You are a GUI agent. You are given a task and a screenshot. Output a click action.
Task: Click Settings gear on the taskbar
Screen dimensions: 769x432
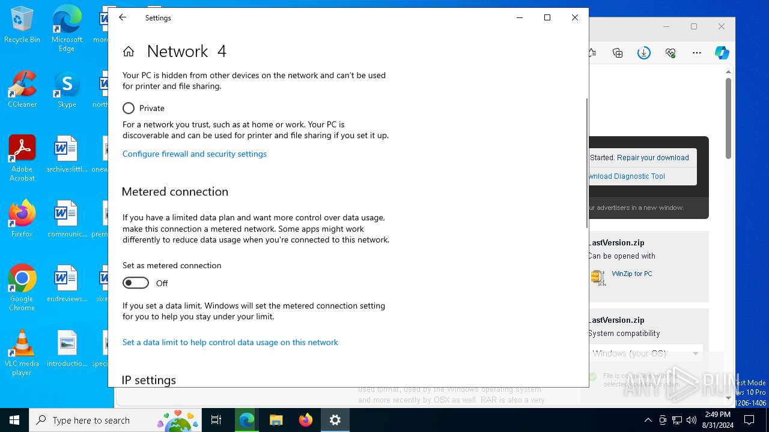point(335,420)
